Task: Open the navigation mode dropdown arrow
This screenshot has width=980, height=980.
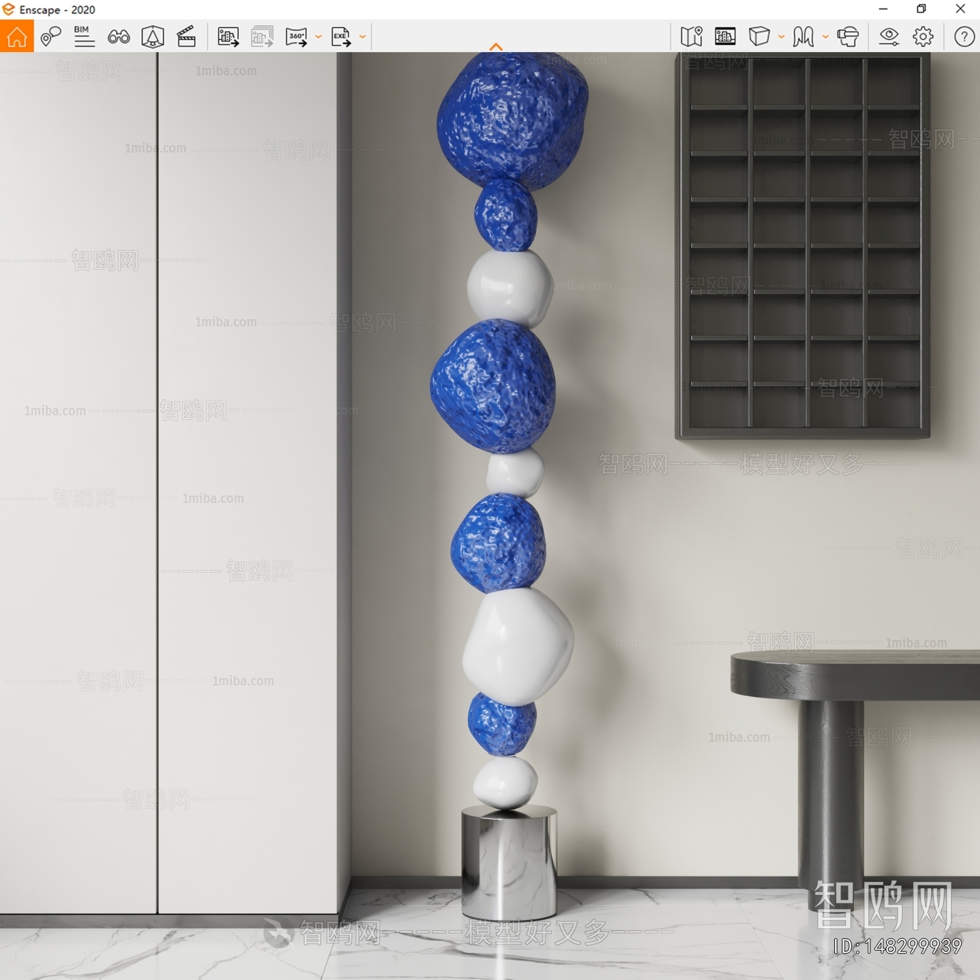Action: (825, 37)
